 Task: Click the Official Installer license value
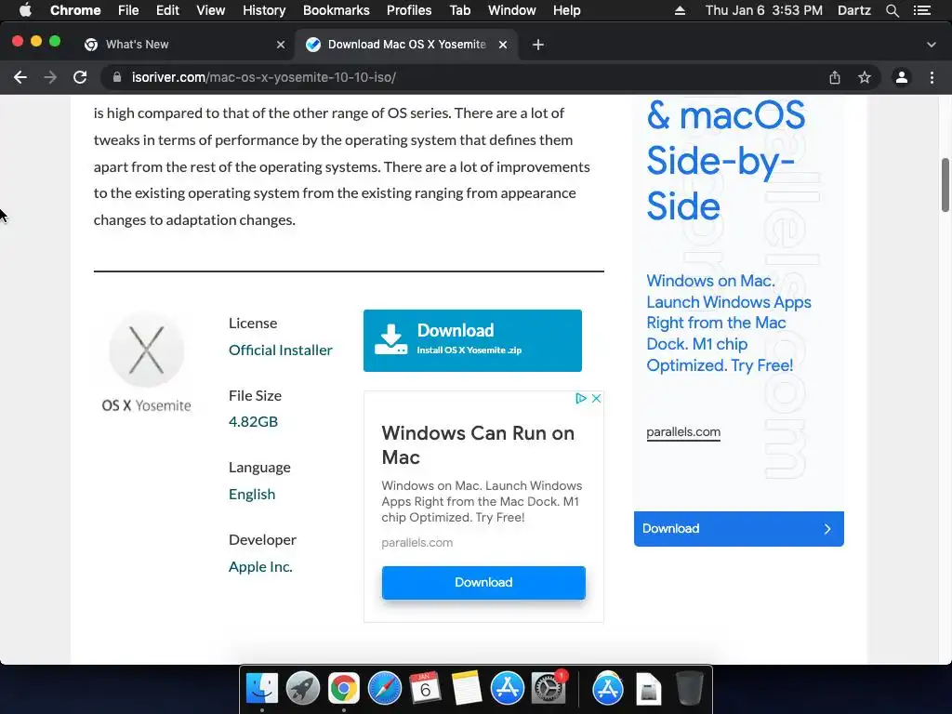coord(281,350)
